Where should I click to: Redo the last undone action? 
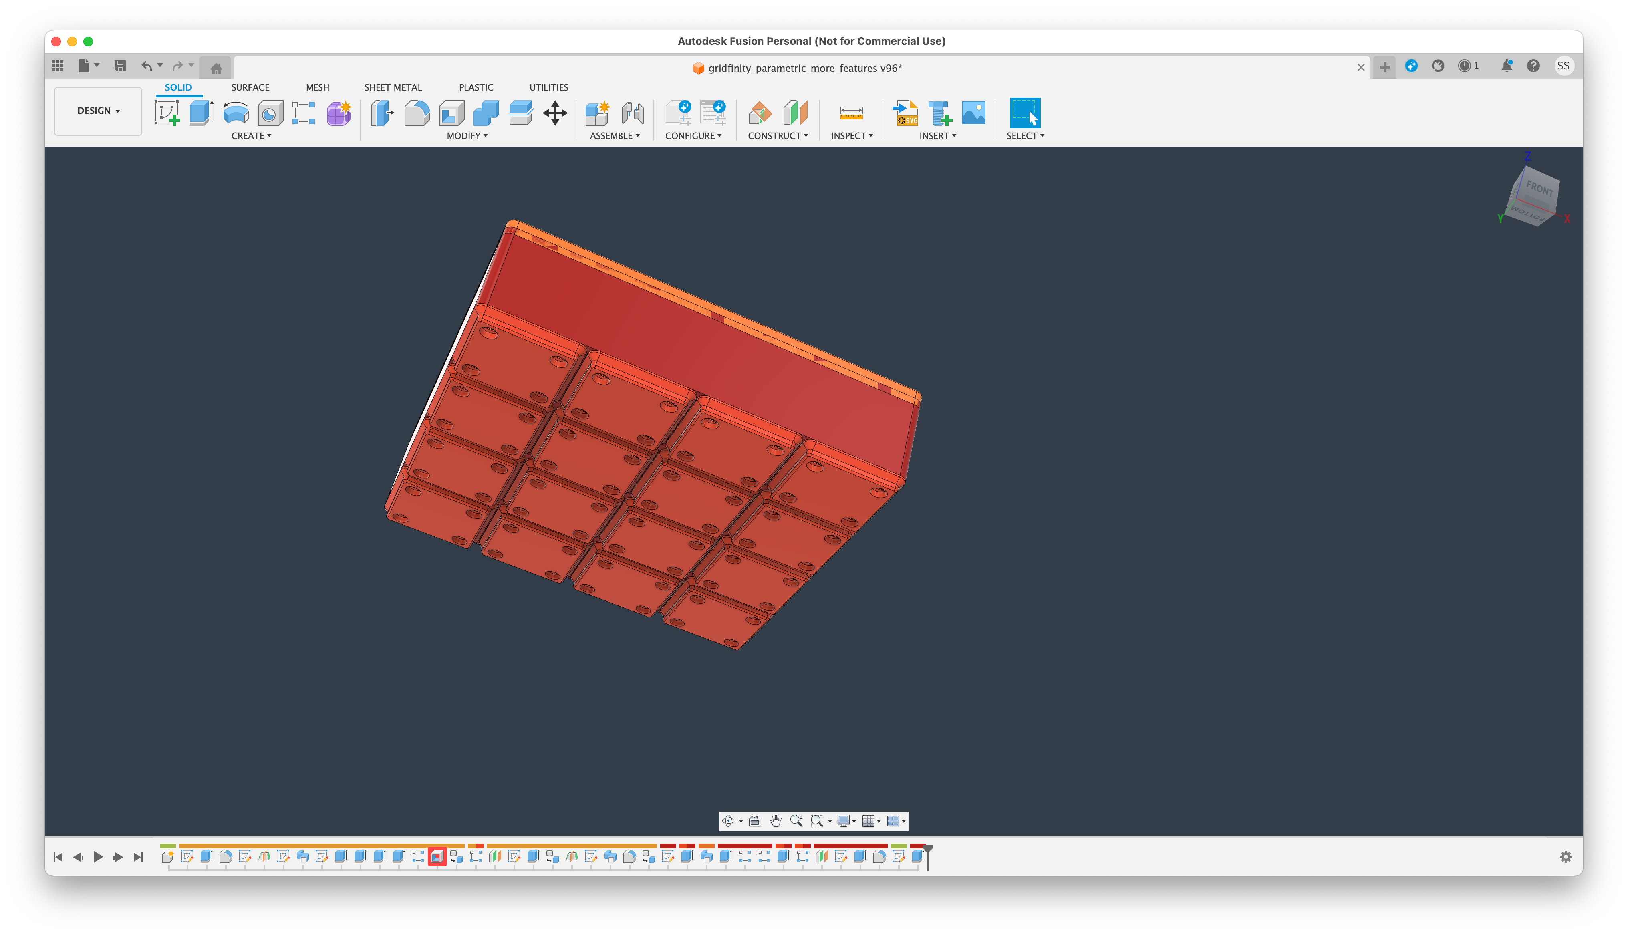click(178, 66)
